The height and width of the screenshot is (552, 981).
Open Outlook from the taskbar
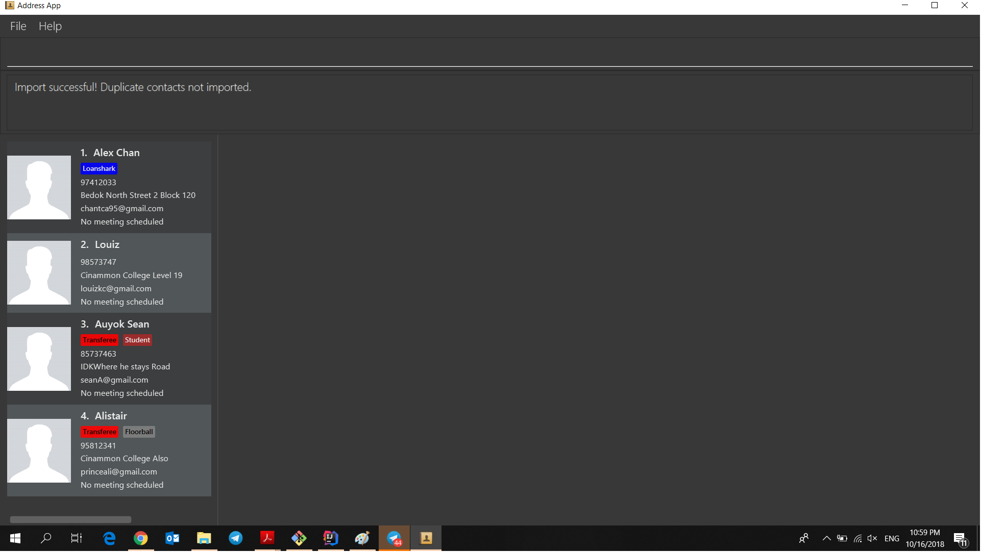coord(173,539)
